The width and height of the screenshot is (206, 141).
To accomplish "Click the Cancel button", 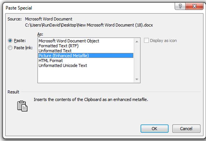I will (186, 129).
